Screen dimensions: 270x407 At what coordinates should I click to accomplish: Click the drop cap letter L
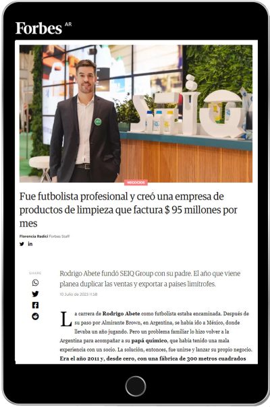pos(65,319)
